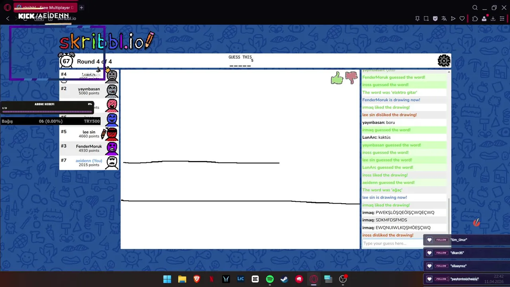The width and height of the screenshot is (510, 287).
Task: Select yayınbasan's gray avatar
Action: pos(112,91)
